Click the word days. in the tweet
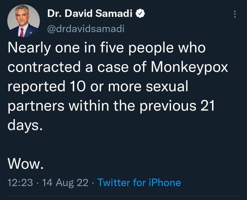247x200 pixels. coord(25,125)
